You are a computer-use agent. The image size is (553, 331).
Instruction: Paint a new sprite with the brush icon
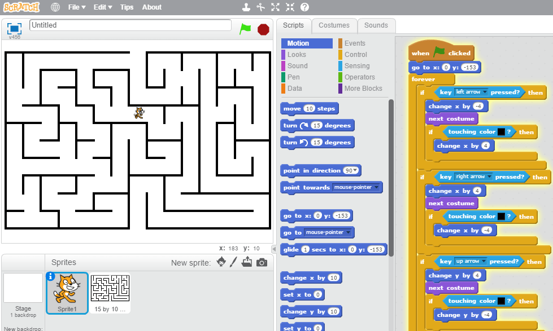coord(234,262)
